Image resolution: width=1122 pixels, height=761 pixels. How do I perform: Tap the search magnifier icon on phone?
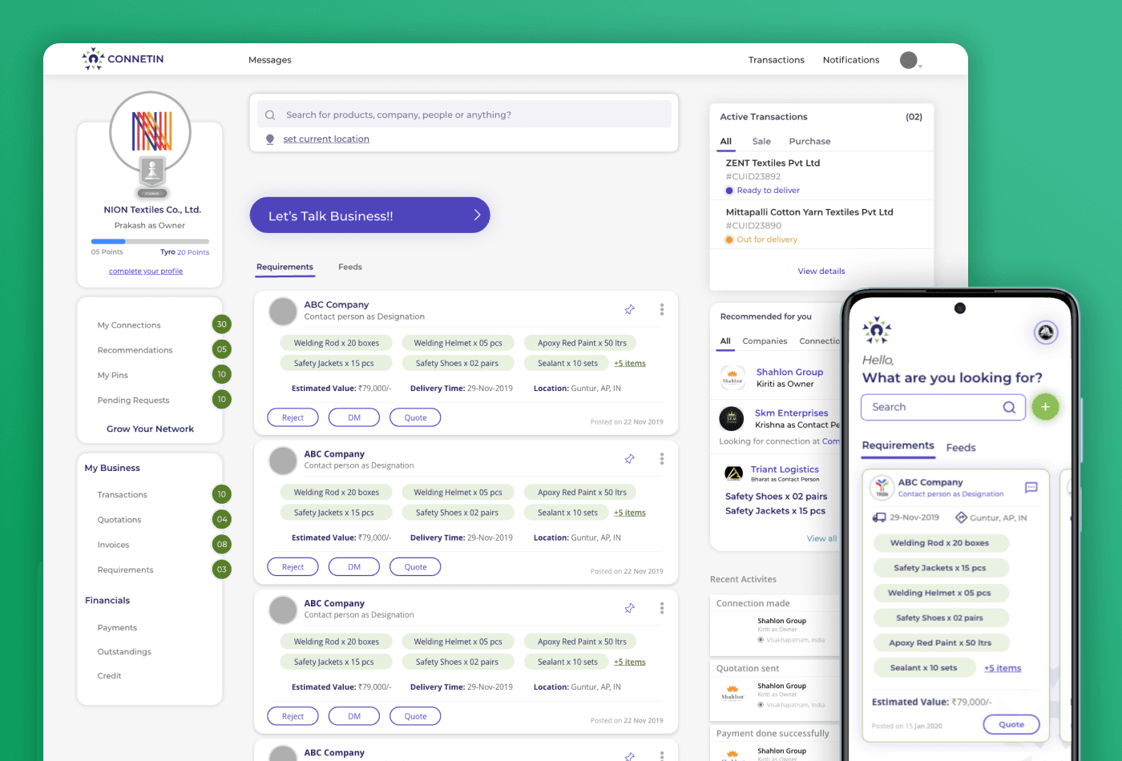pyautogui.click(x=1009, y=407)
